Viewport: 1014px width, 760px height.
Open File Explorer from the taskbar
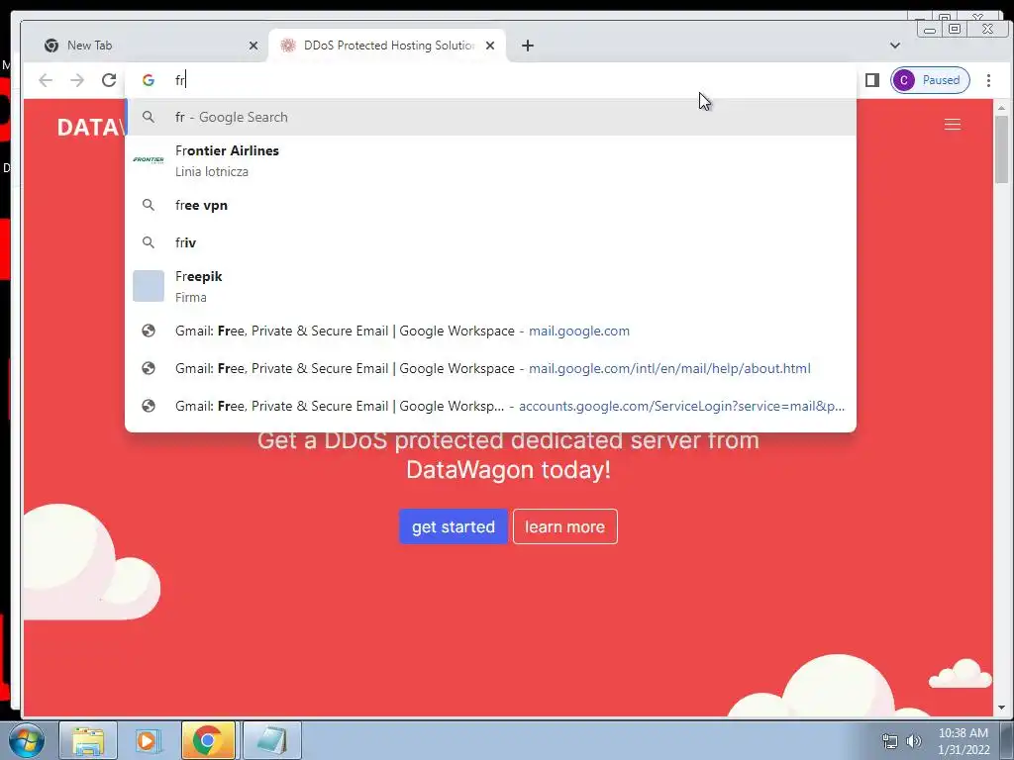point(88,740)
